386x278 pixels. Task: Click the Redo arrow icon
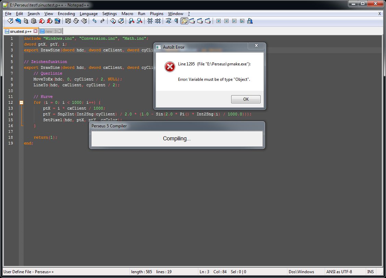click(102, 21)
